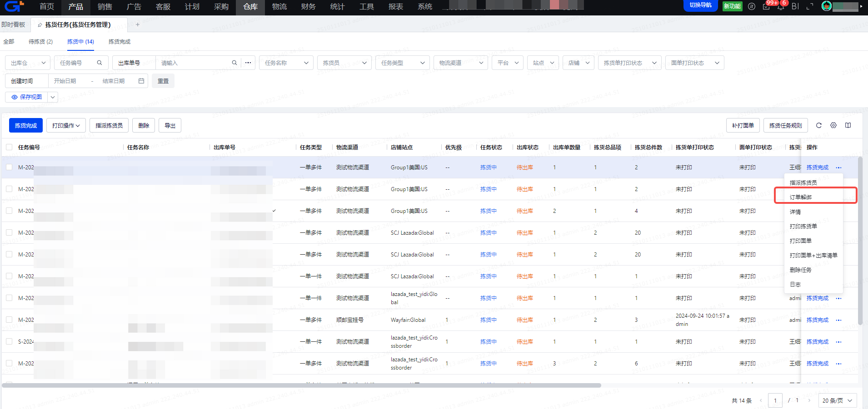Viewport: 868px width, 409px height.
Task: Select the checkbox for row starting S-2024
Action: click(x=9, y=341)
